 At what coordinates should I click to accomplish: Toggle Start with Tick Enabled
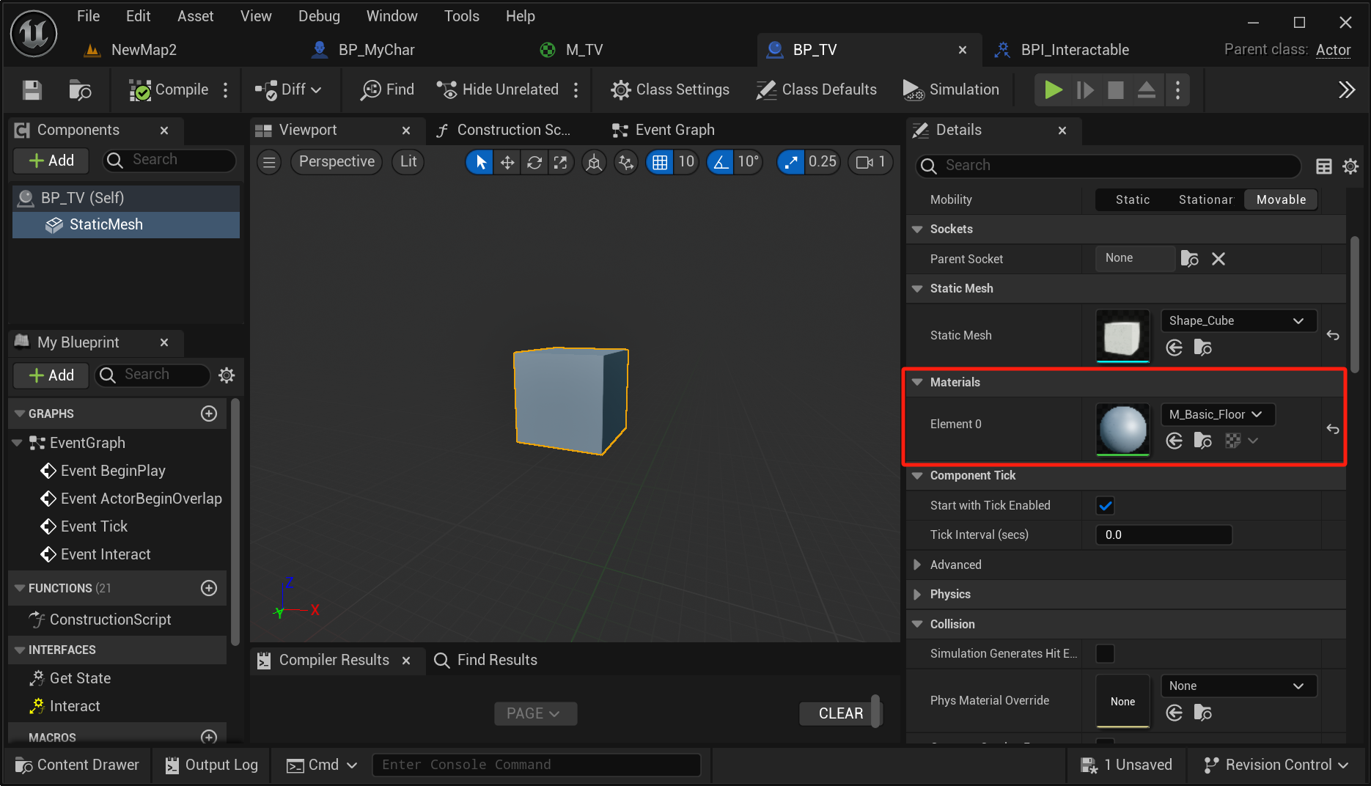pyautogui.click(x=1105, y=506)
